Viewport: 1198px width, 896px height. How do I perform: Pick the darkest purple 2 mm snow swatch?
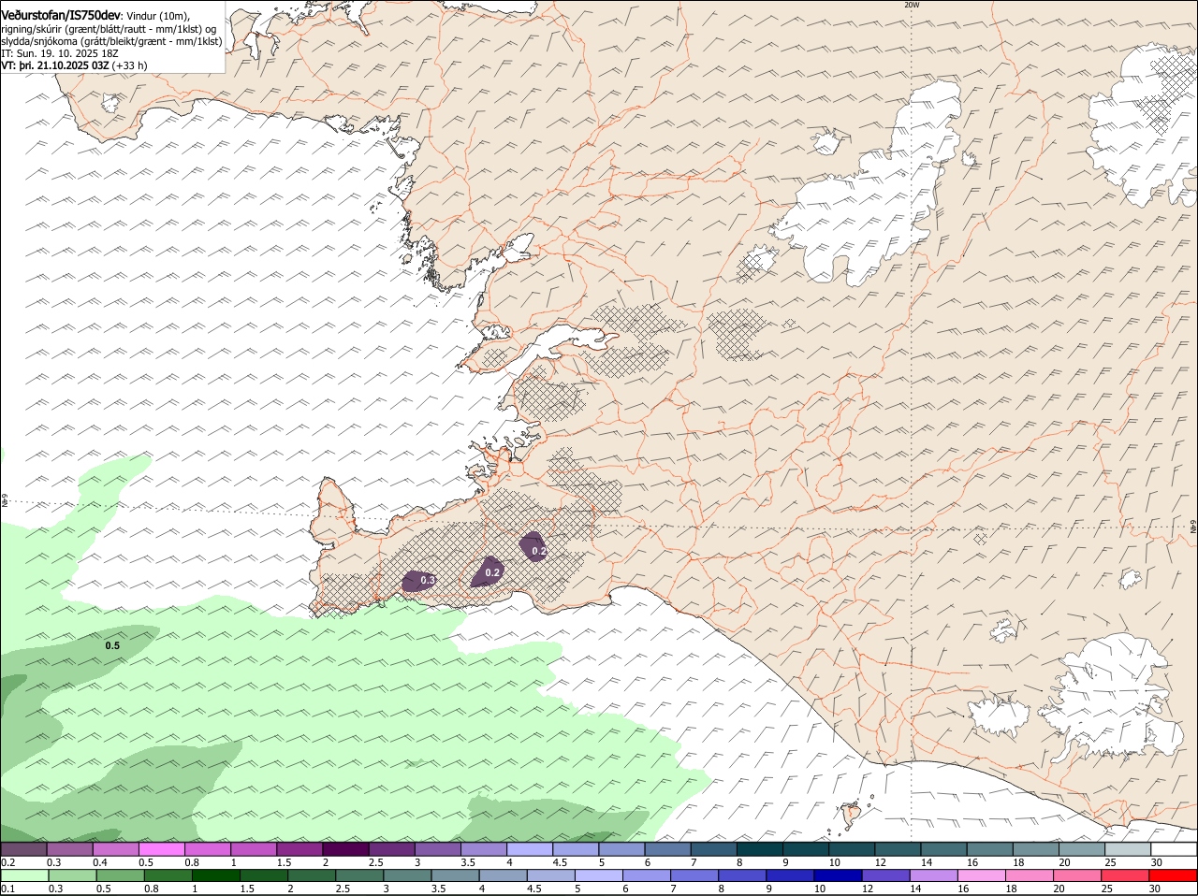[x=345, y=849]
